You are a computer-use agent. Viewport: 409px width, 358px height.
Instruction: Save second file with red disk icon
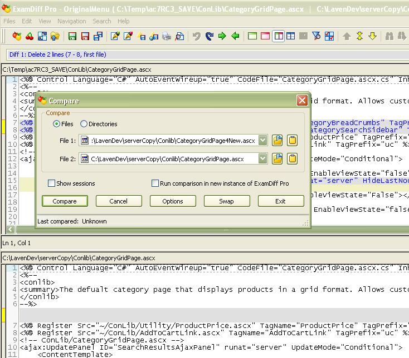tap(85, 36)
